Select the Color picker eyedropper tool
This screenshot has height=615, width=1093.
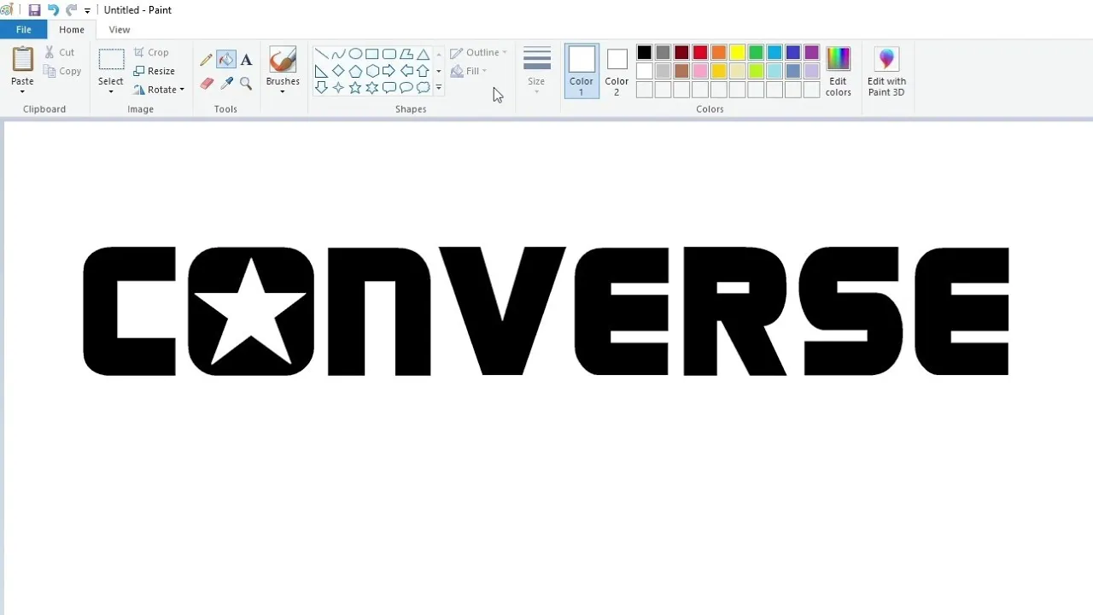point(226,83)
